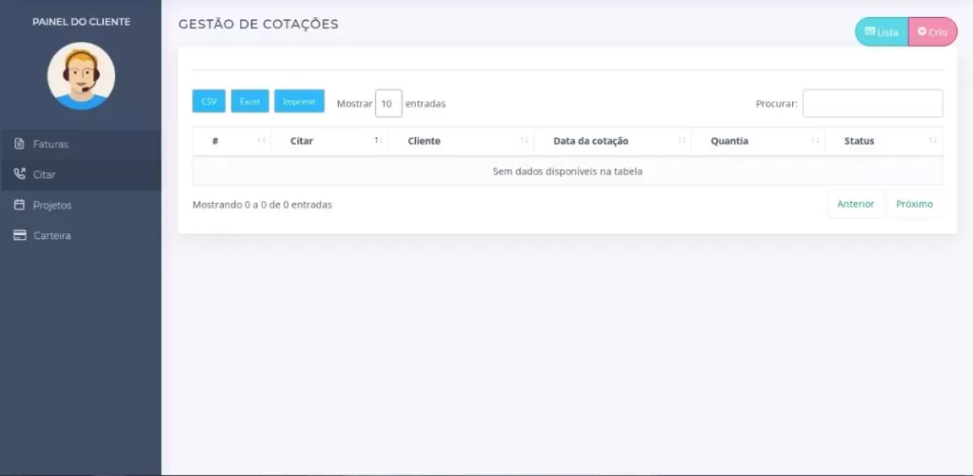Sort by Quantia column sort arrows
973x476 pixels.
[x=815, y=141]
